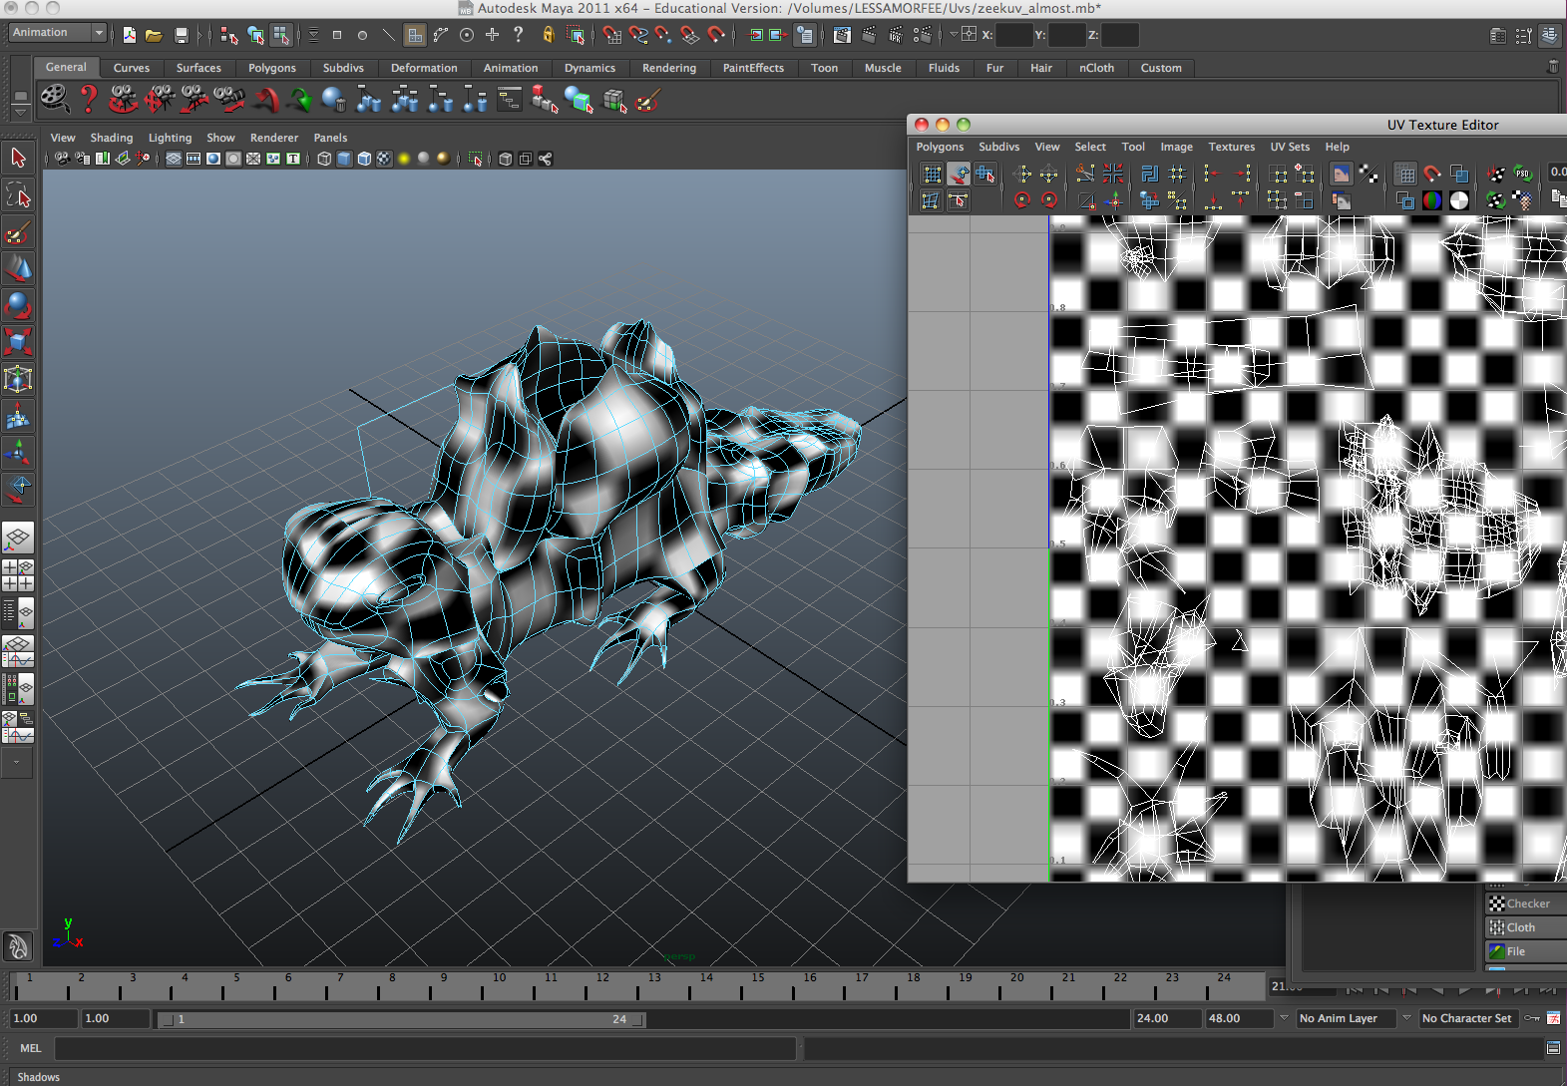
Task: Click the timeline range slider bar
Action: pyautogui.click(x=401, y=1019)
